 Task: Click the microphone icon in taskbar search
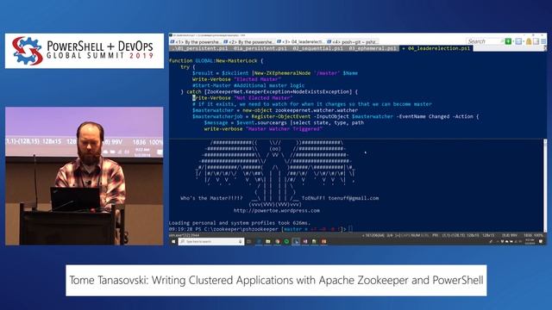coord(240,241)
